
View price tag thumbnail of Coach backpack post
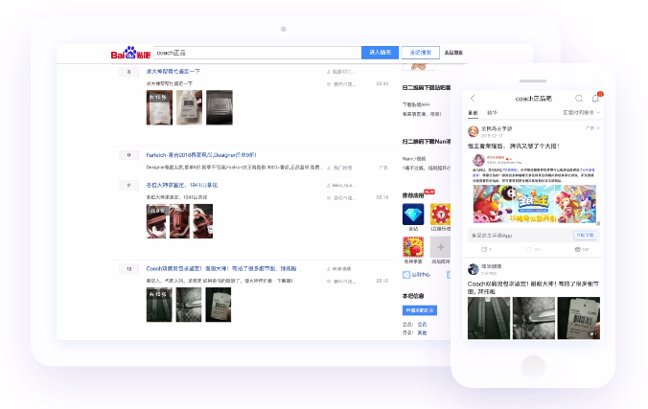[219, 305]
